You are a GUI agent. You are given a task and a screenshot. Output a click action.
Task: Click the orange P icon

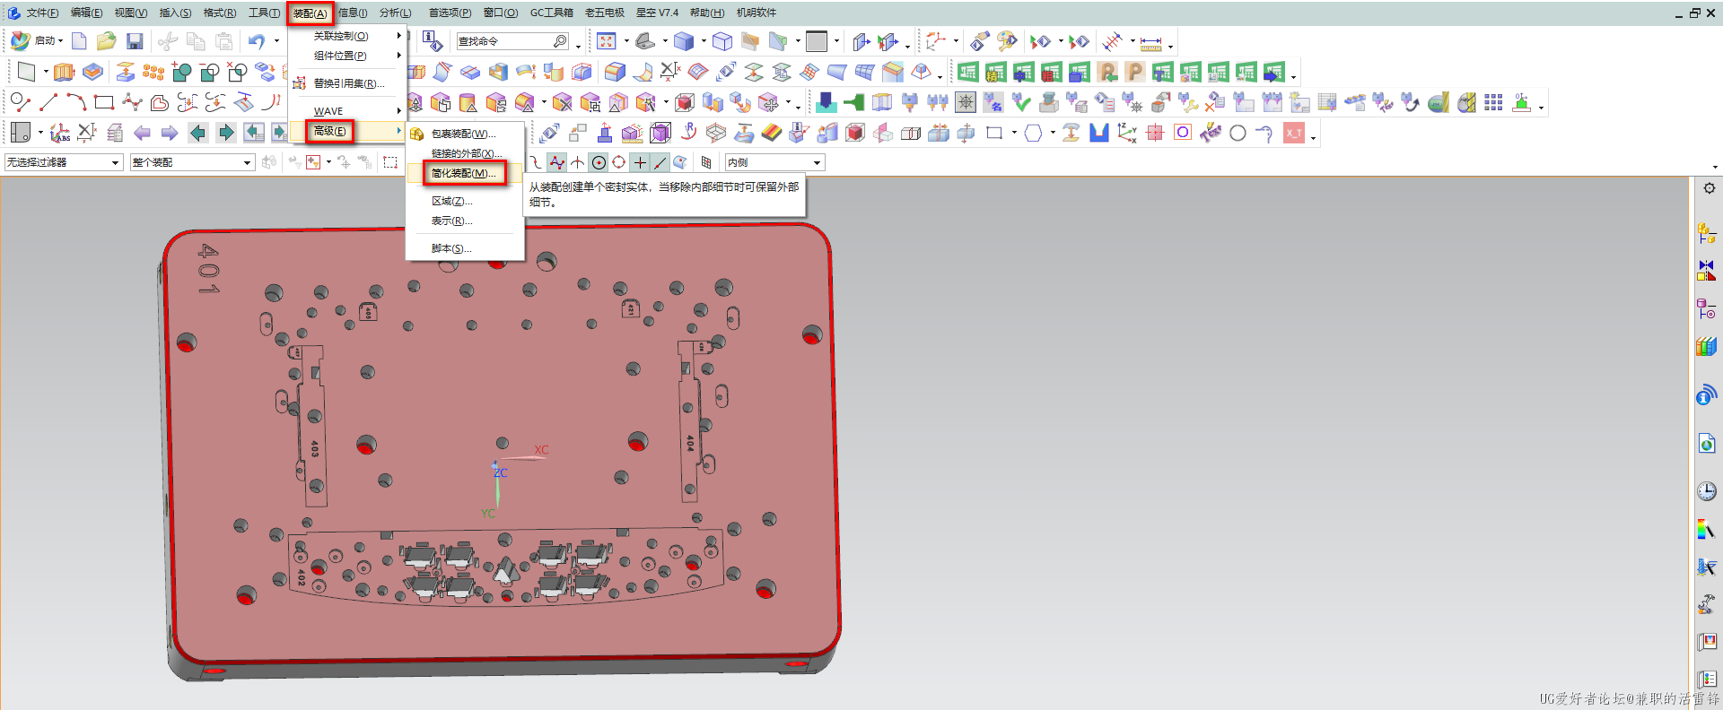pyautogui.click(x=1135, y=72)
